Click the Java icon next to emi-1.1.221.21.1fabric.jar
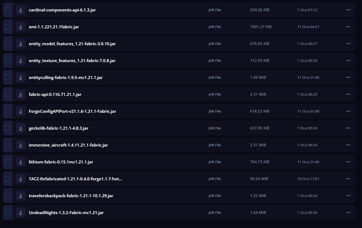Viewport: 362px width, 228px height. tap(21, 27)
